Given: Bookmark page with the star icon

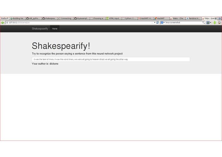Looking at the screenshot, I should click(152, 23).
